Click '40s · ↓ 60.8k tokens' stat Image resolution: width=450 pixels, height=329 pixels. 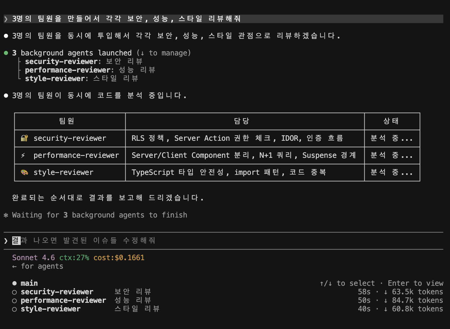coord(401,309)
